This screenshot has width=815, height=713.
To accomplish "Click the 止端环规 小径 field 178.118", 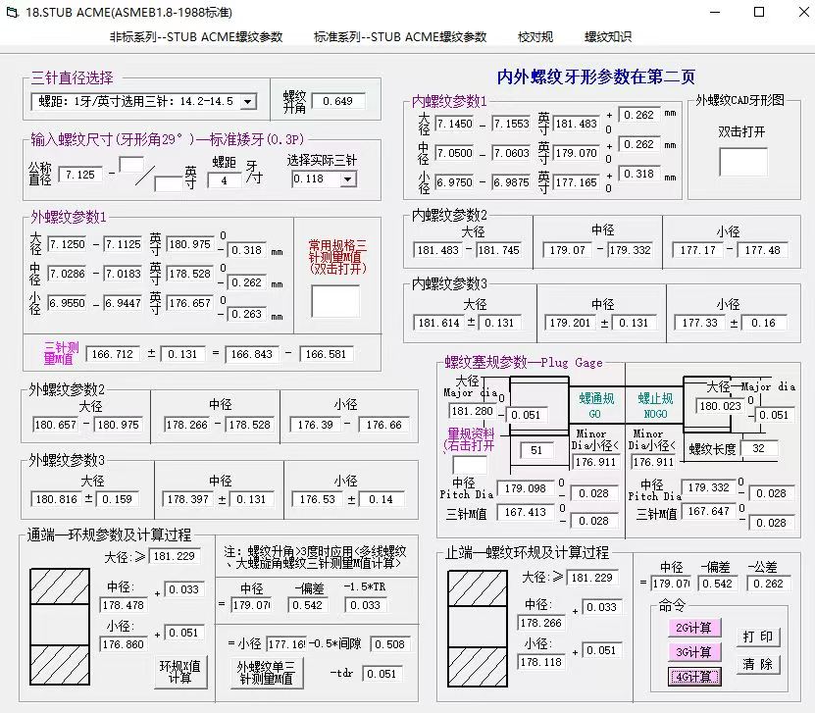I will [x=541, y=662].
